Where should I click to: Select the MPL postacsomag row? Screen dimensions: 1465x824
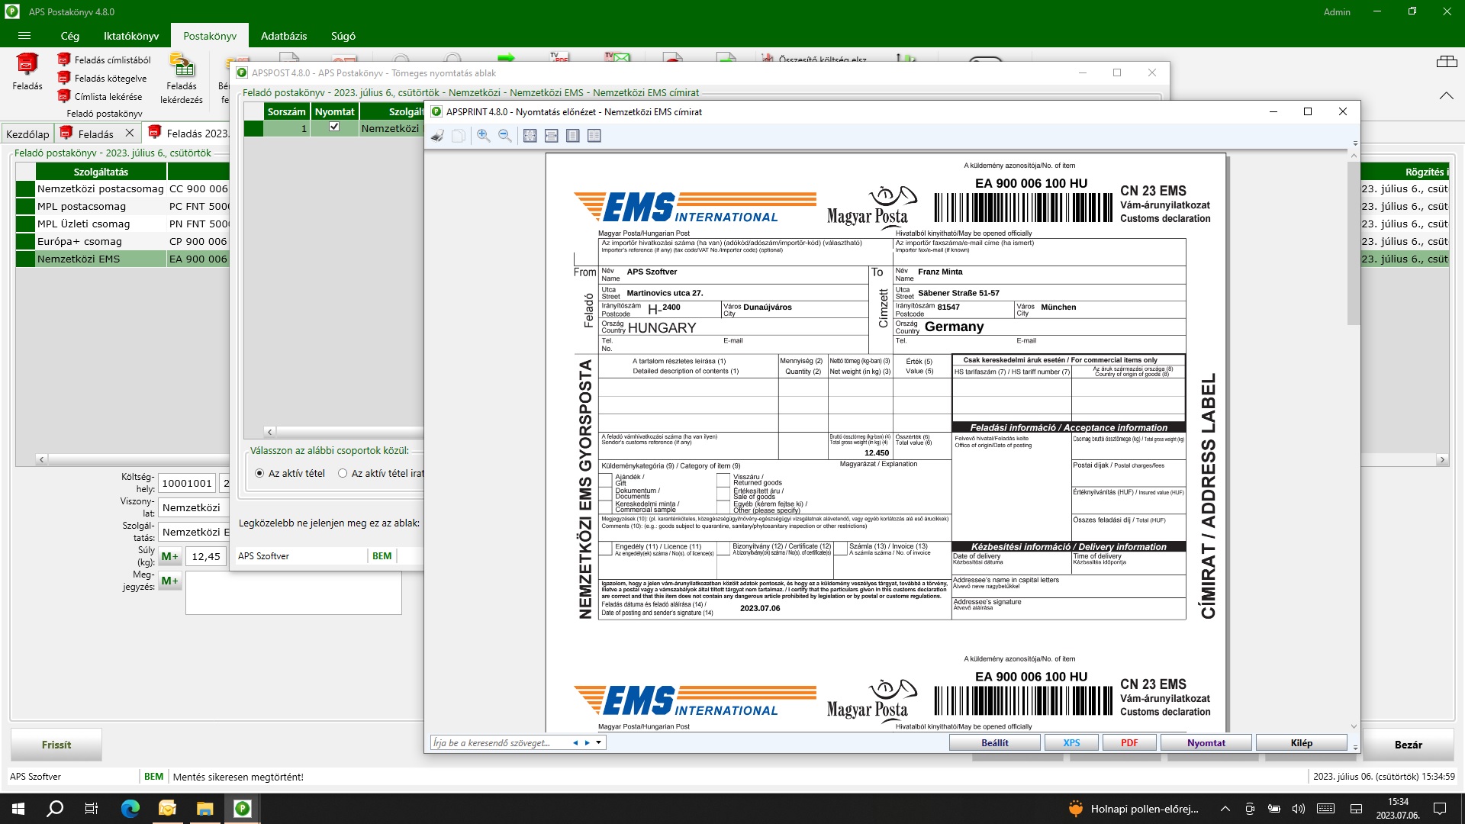(122, 206)
